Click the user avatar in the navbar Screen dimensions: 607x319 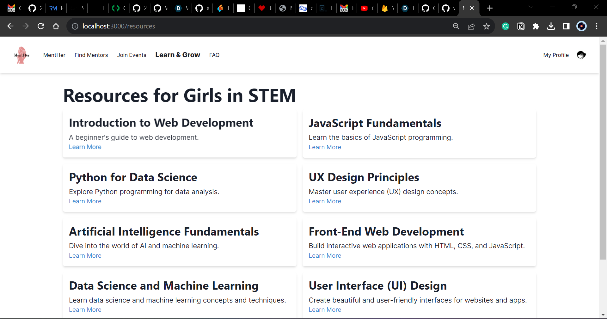coord(581,55)
